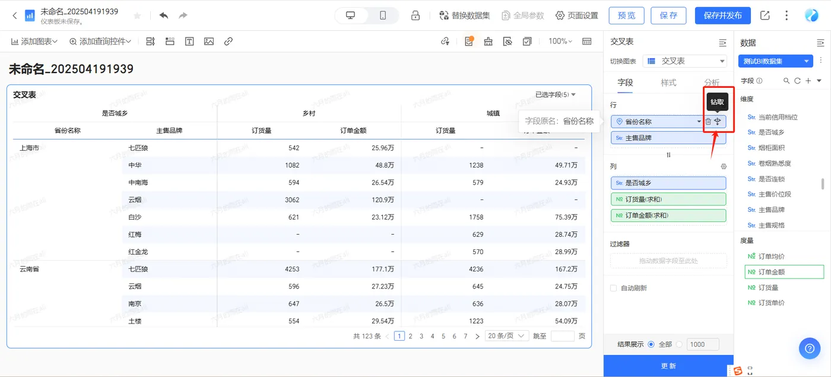Open dashboard in new window icon
This screenshot has width=831, height=377.
pyautogui.click(x=765, y=15)
